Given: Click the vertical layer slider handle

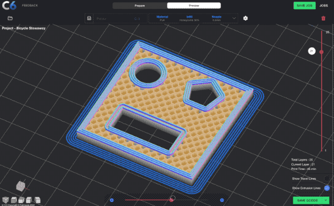Looking at the screenshot, I should (321, 52).
